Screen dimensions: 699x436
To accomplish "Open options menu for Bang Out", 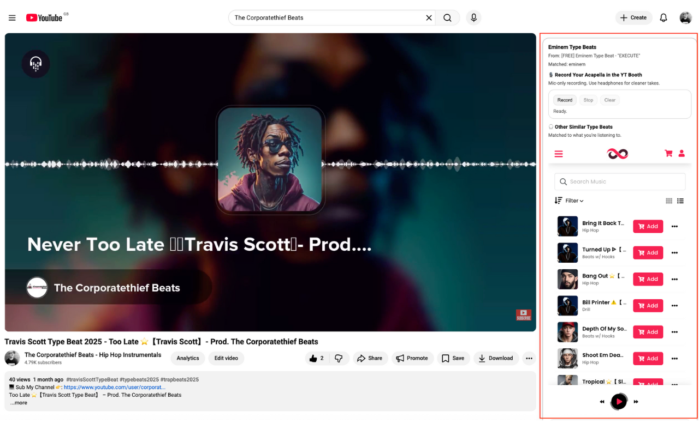I will tap(674, 280).
